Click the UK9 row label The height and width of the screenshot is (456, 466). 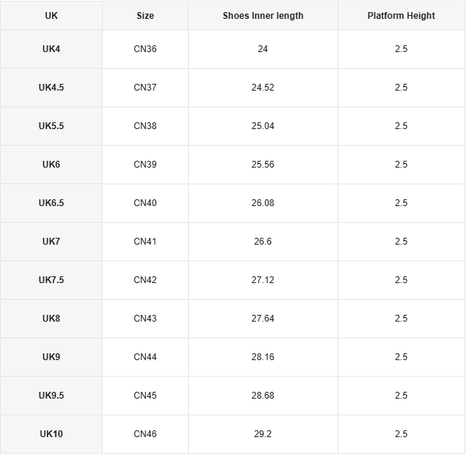pyautogui.click(x=51, y=357)
